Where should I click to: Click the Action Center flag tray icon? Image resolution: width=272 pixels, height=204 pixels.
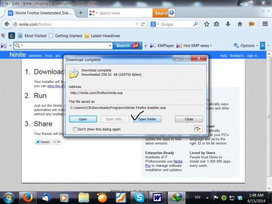click(x=216, y=197)
